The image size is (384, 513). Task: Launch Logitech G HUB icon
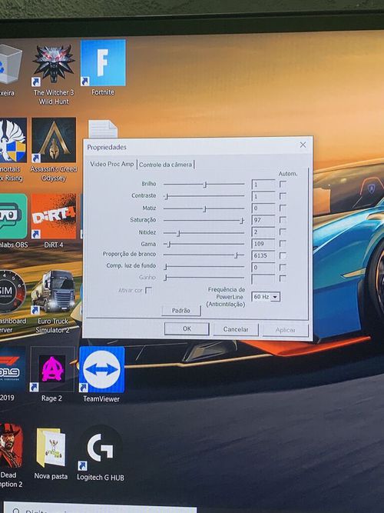(101, 454)
